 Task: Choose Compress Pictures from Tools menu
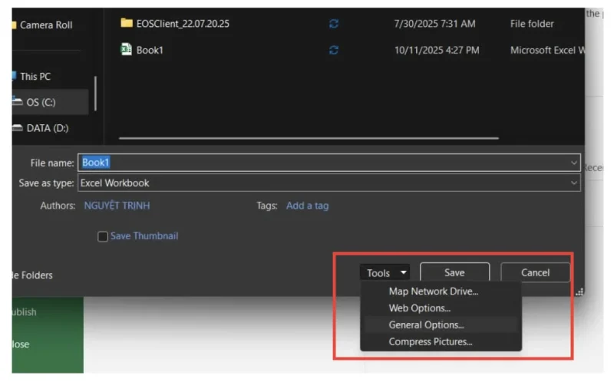430,342
